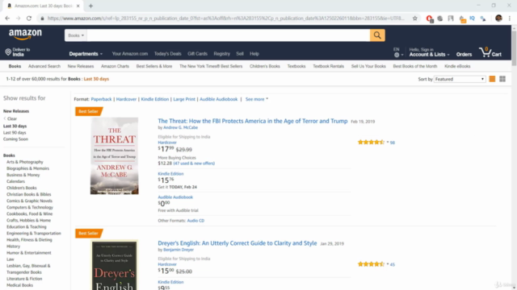Viewport: 517px width, 290px height.
Task: Click the Amazon logo
Action: tap(25, 34)
